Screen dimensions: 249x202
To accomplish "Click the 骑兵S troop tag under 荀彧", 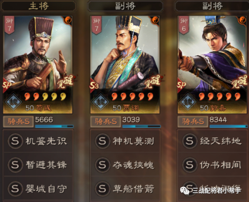I will (x=18, y=121).
